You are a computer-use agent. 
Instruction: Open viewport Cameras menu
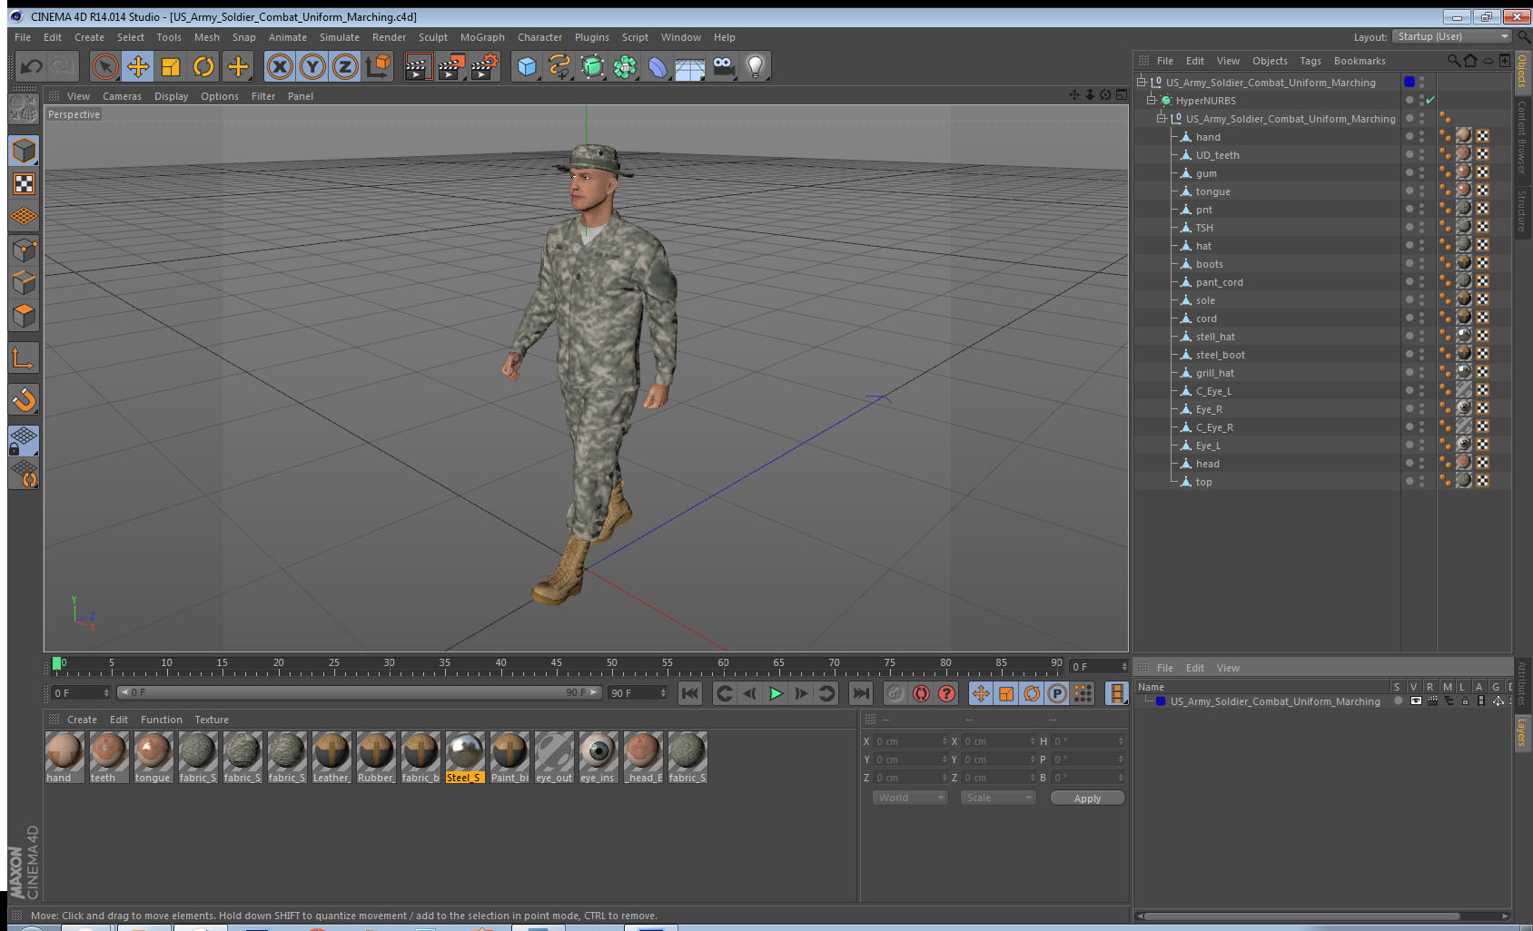click(122, 96)
